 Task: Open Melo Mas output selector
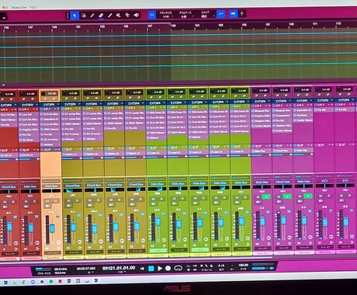pyautogui.click(x=303, y=182)
